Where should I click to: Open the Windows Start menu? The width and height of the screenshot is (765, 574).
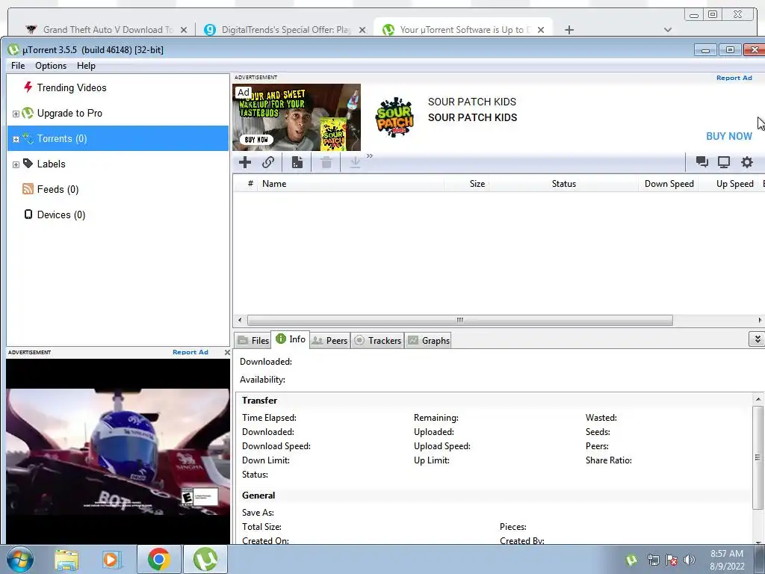tap(20, 559)
